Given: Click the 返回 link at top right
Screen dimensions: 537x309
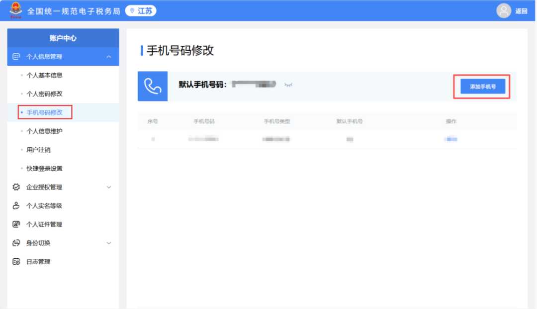Looking at the screenshot, I should point(521,11).
